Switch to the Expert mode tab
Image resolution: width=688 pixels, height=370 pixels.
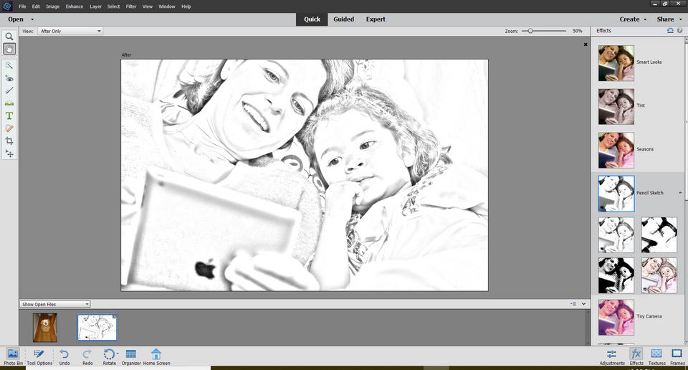(375, 19)
